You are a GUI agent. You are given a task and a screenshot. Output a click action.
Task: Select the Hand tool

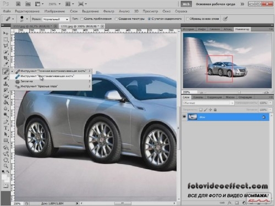tap(5, 160)
